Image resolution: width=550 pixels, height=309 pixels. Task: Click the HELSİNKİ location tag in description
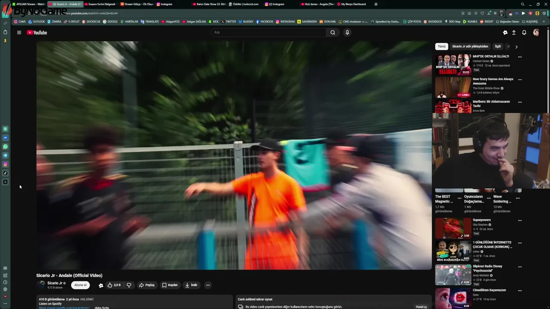coord(87,299)
